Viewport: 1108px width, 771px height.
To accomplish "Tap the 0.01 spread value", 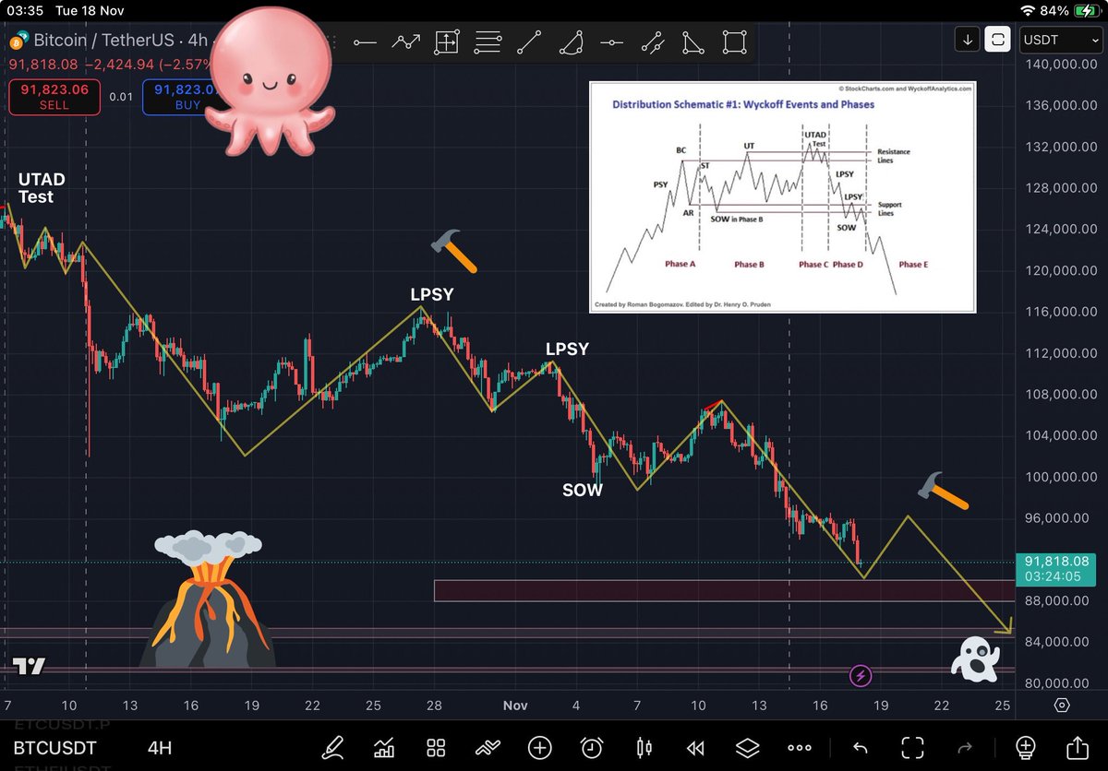I will [x=120, y=96].
